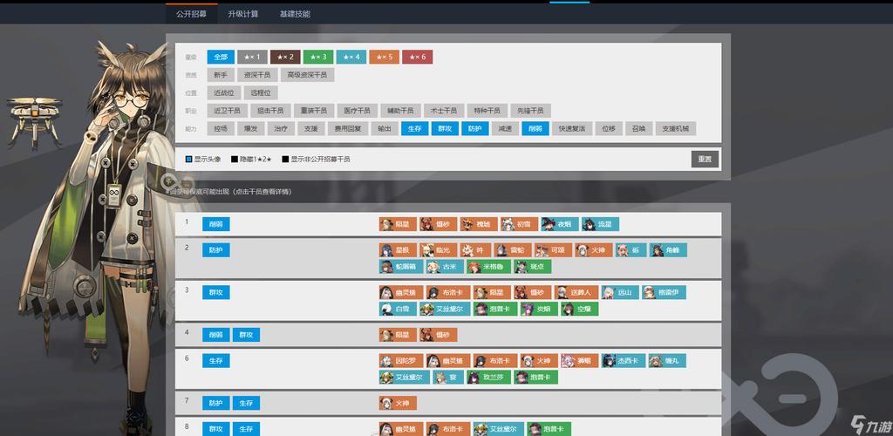Image resolution: width=893 pixels, height=436 pixels.
Task: Filter by the orange ★×5 rarity
Action: coord(385,57)
